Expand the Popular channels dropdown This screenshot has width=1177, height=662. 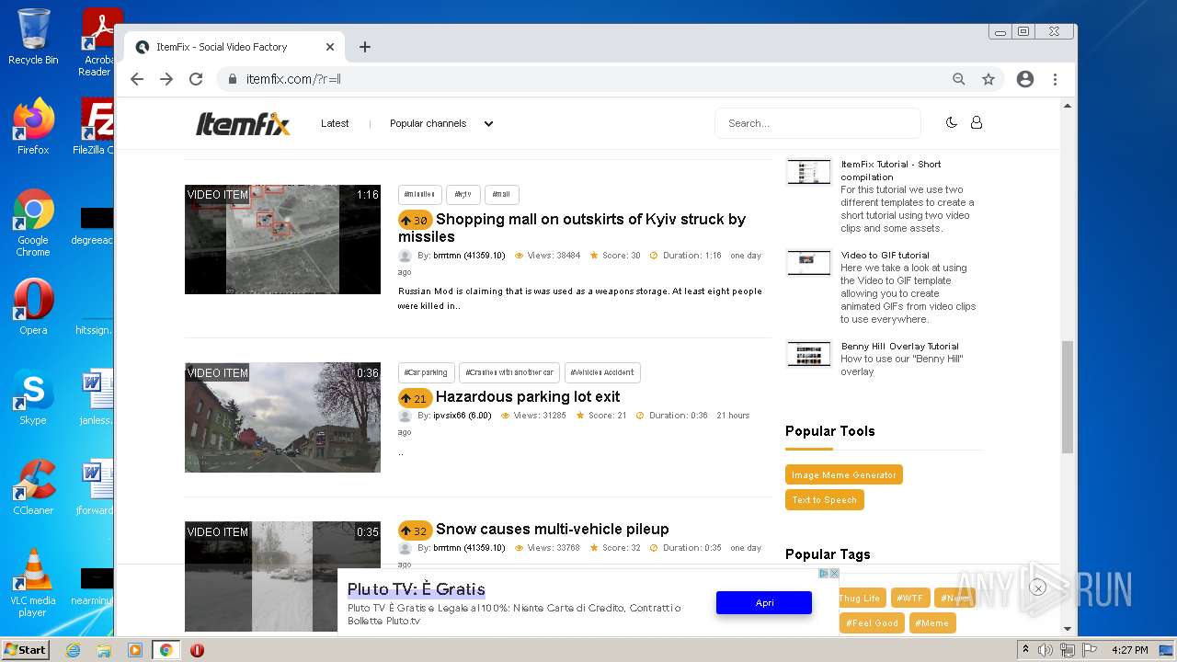tap(441, 123)
